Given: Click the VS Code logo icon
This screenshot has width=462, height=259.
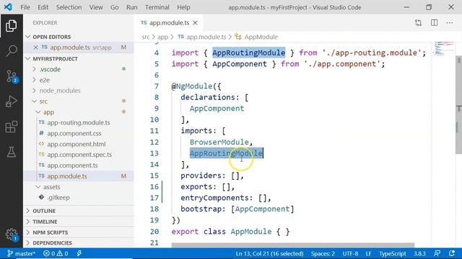Looking at the screenshot, I should point(8,7).
